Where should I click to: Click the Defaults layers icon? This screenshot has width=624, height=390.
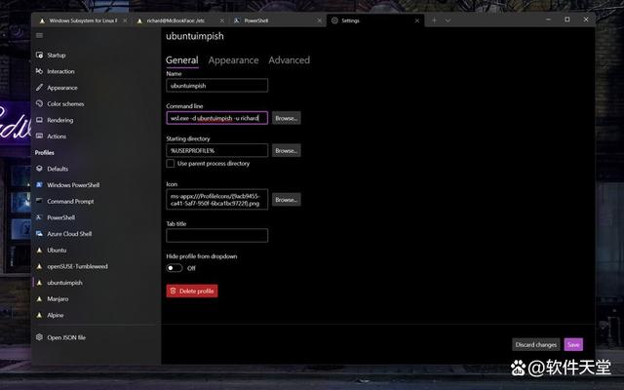point(39,169)
